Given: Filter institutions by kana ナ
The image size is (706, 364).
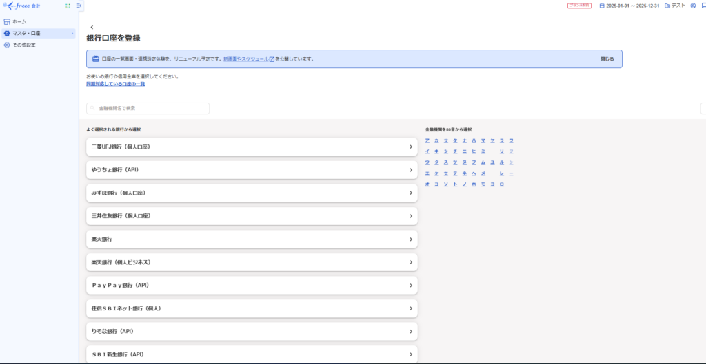Looking at the screenshot, I should [x=464, y=140].
